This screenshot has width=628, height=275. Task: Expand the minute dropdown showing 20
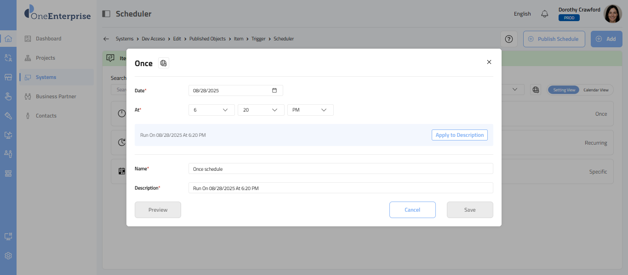point(261,110)
